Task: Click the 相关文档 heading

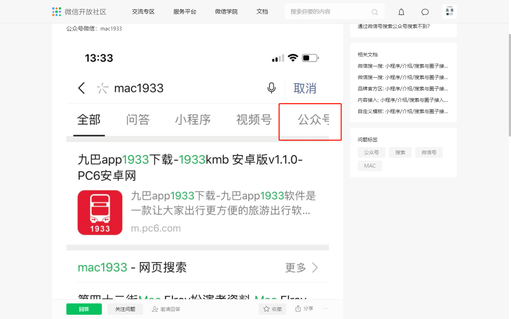Action: coord(368,55)
